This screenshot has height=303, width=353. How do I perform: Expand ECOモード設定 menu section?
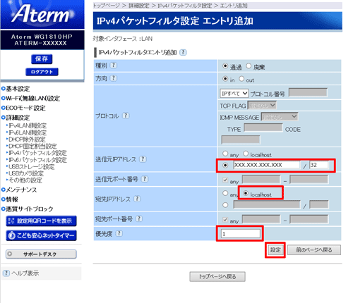[x=23, y=108]
